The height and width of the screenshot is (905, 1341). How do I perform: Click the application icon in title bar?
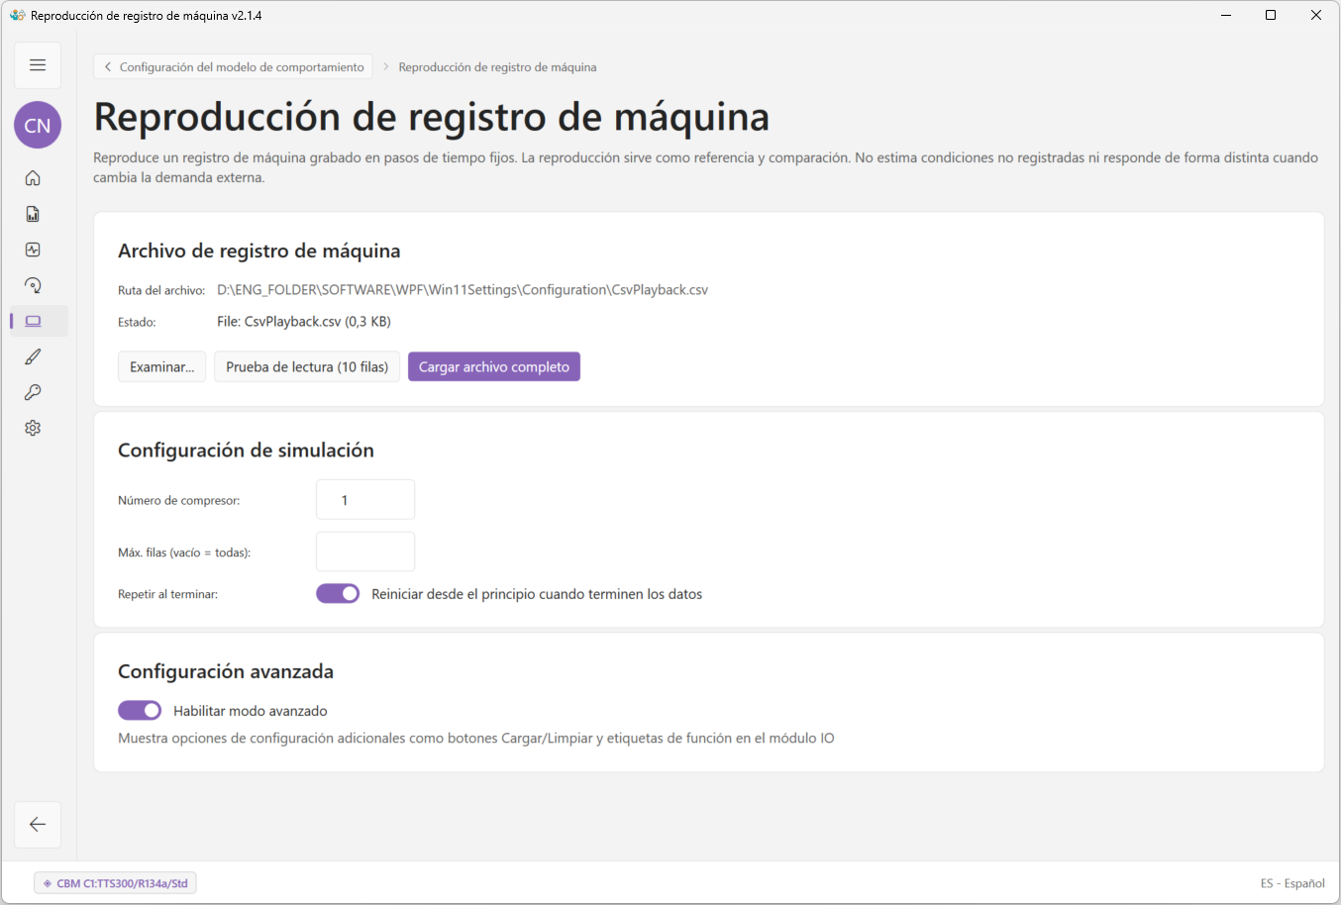pos(17,15)
